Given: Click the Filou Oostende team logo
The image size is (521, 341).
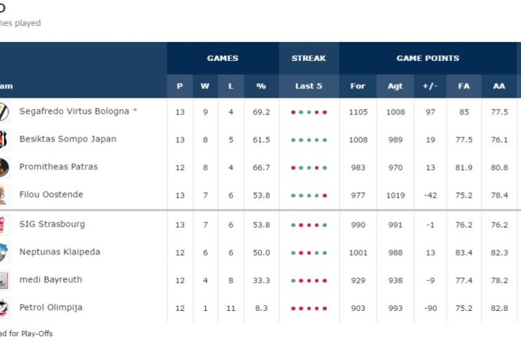Looking at the screenshot, I should 4,195.
